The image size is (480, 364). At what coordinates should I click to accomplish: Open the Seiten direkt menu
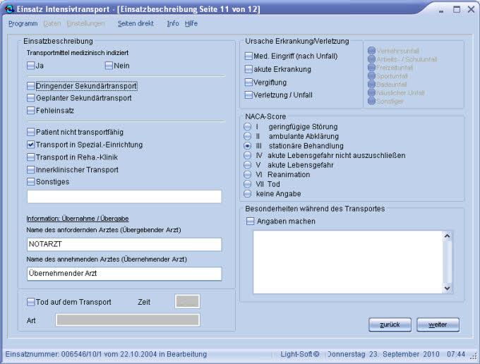click(x=136, y=23)
